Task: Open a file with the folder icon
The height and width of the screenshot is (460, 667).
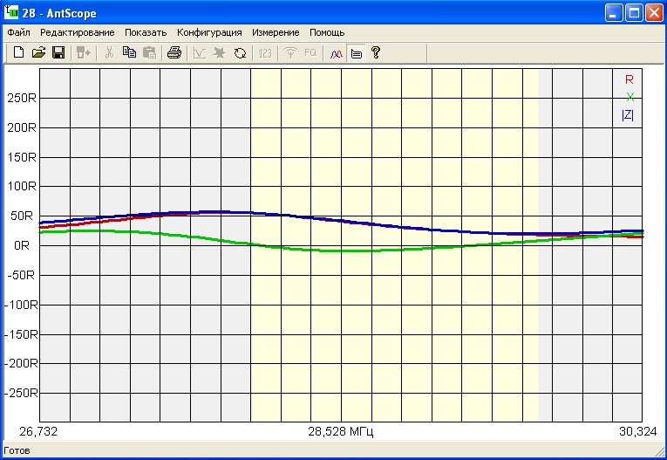Action: tap(38, 53)
